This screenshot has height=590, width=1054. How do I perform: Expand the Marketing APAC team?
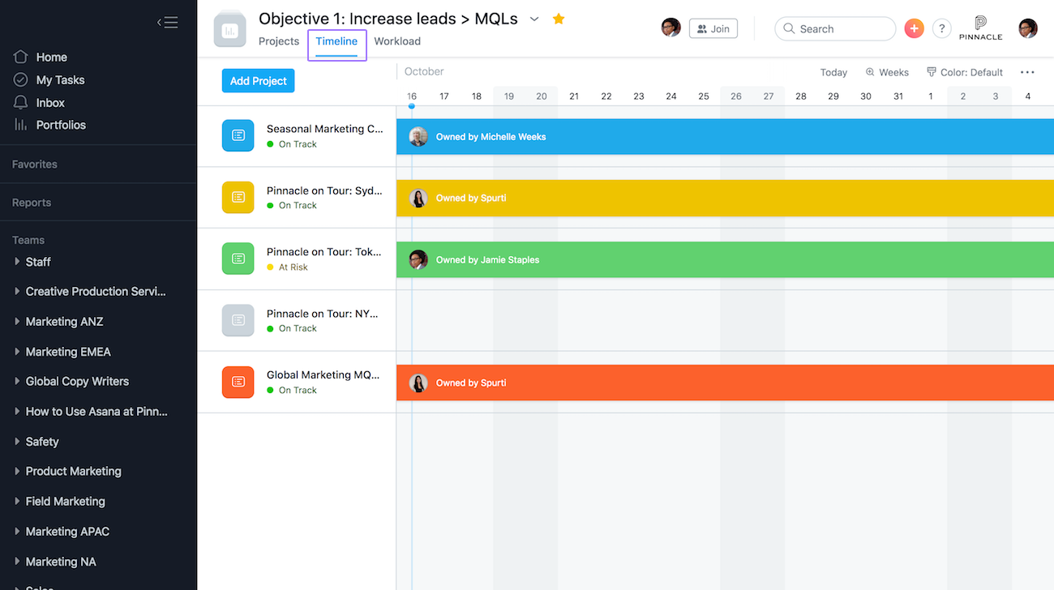coord(17,532)
